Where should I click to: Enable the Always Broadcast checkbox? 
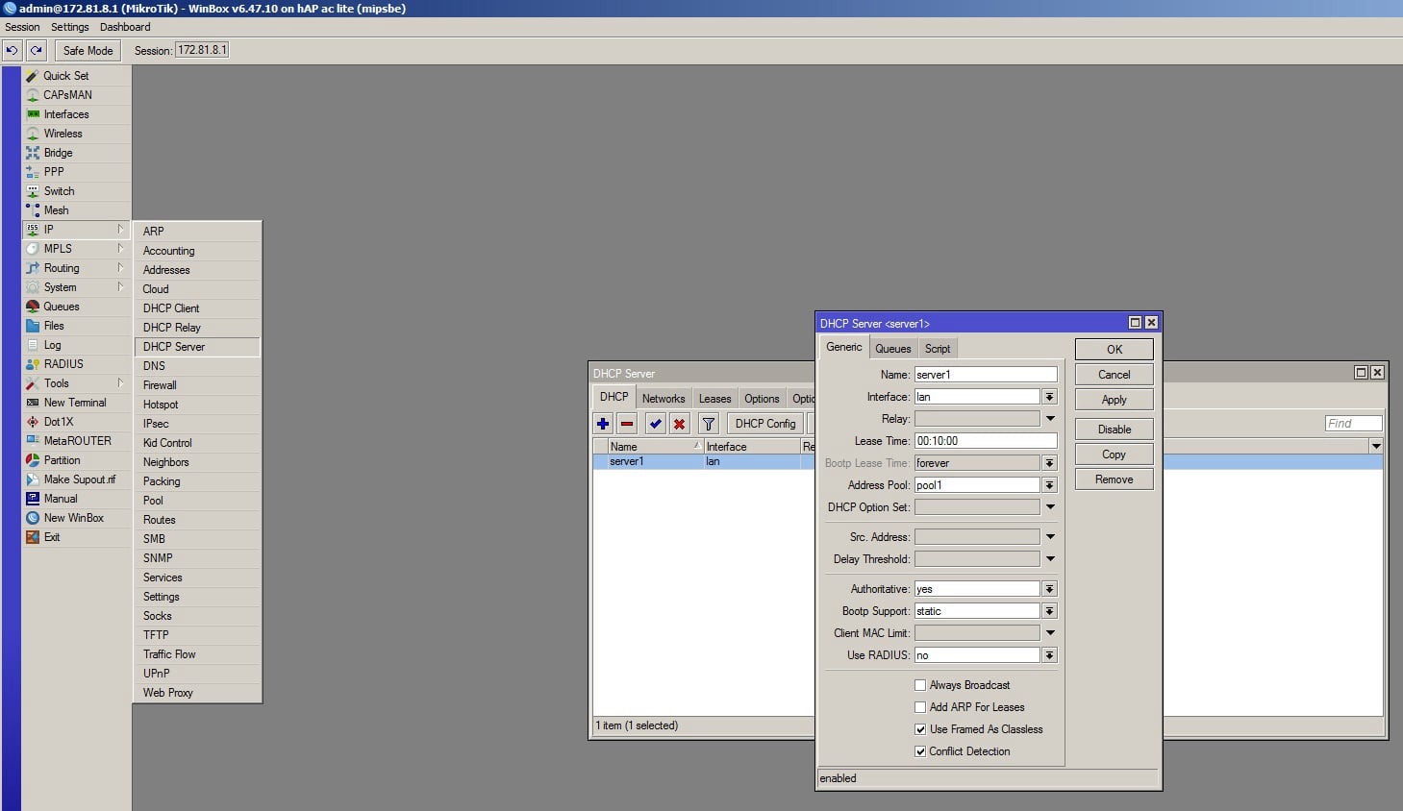coord(920,685)
